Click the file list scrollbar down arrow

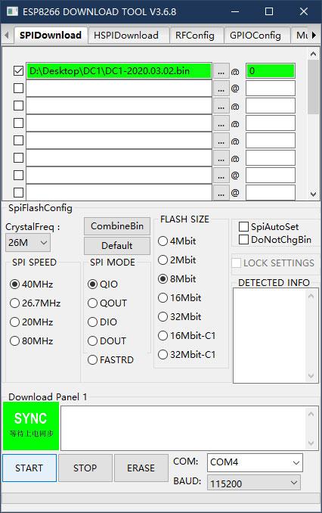pyautogui.click(x=313, y=194)
